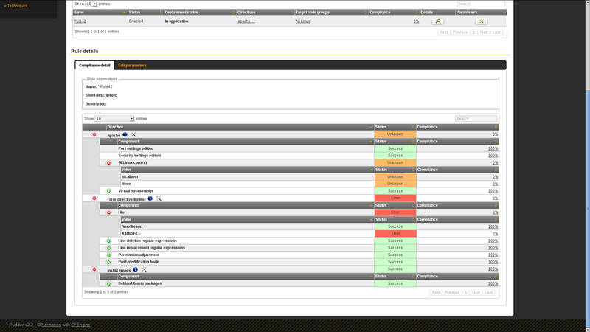Expand the Post-modification hook component

(x=108, y=263)
